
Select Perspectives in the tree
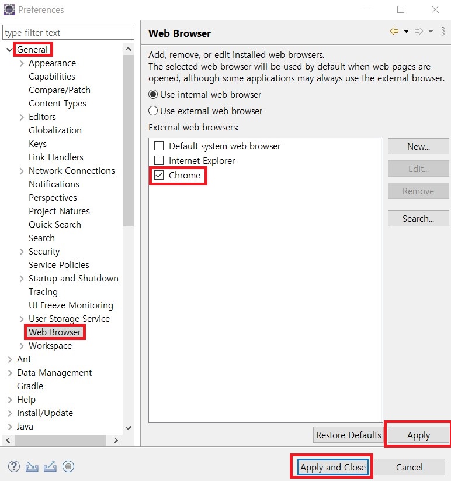53,198
